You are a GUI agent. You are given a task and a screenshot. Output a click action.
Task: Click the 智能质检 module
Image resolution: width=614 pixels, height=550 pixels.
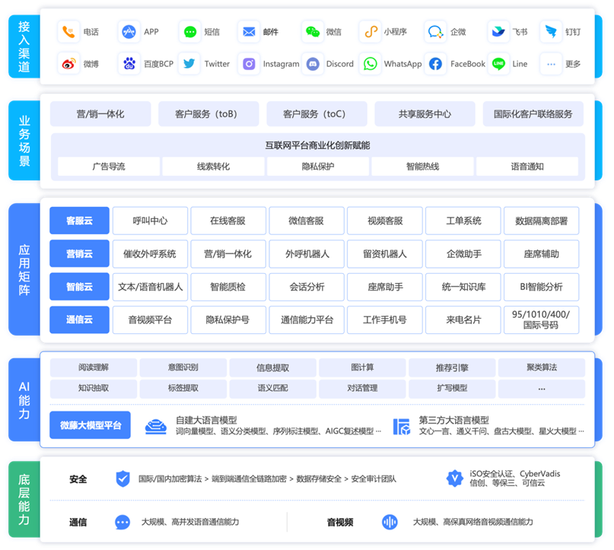pyautogui.click(x=228, y=287)
